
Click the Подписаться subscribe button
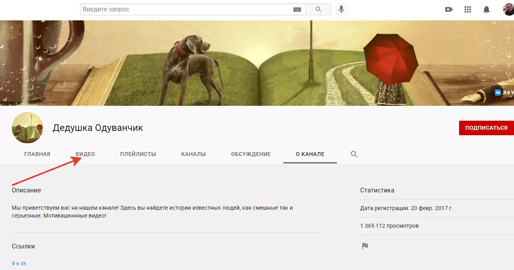tap(487, 128)
